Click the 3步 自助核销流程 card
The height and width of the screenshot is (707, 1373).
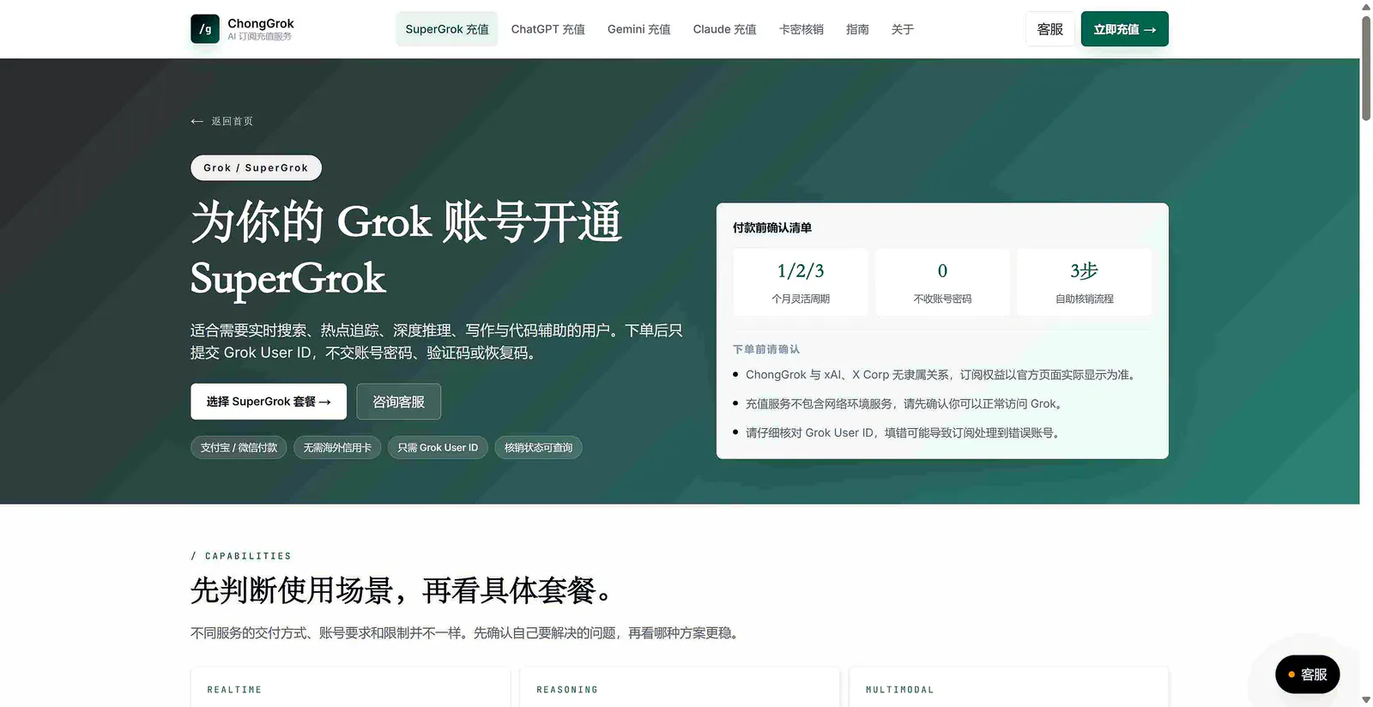pos(1085,282)
